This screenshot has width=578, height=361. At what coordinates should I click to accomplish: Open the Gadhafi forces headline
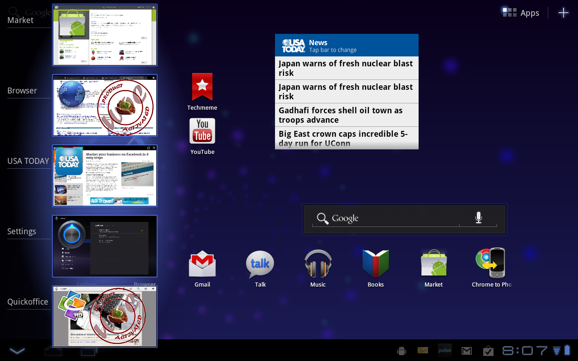click(x=347, y=115)
